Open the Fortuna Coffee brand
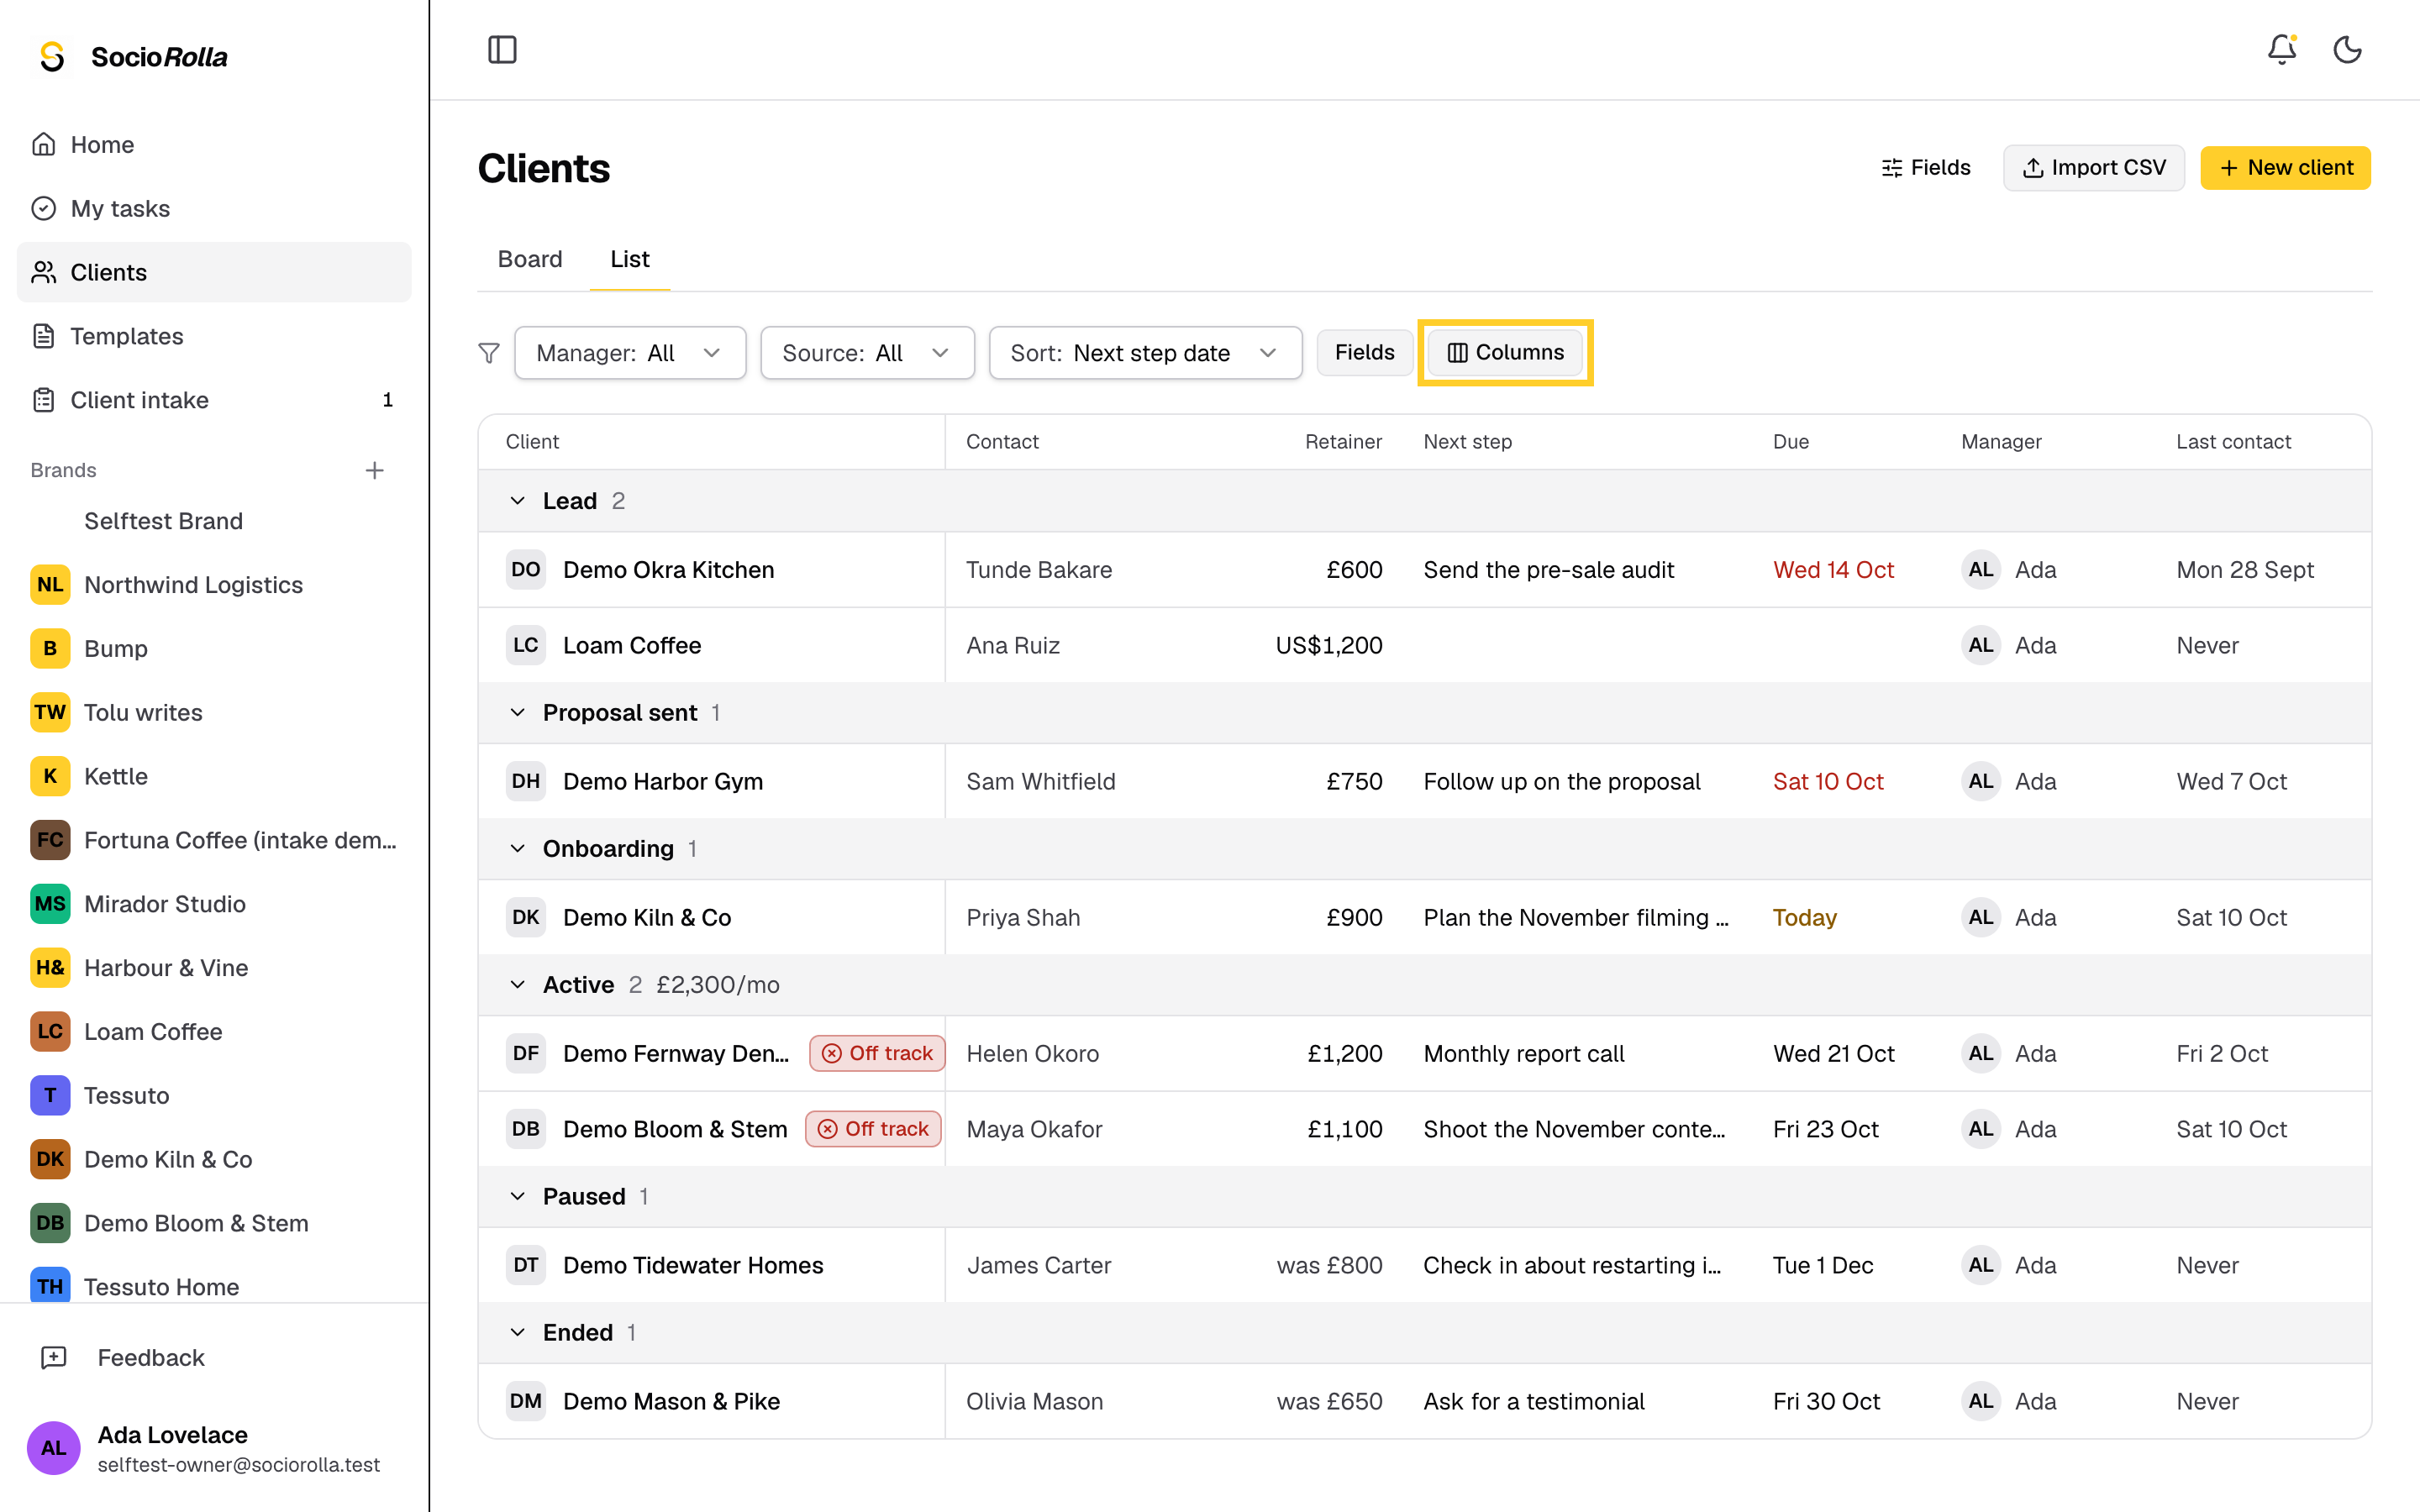The image size is (2420, 1512). click(214, 840)
